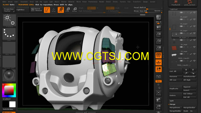The height and width of the screenshot is (113, 201).
Task: Click the Del Other button
Action: pos(190,94)
